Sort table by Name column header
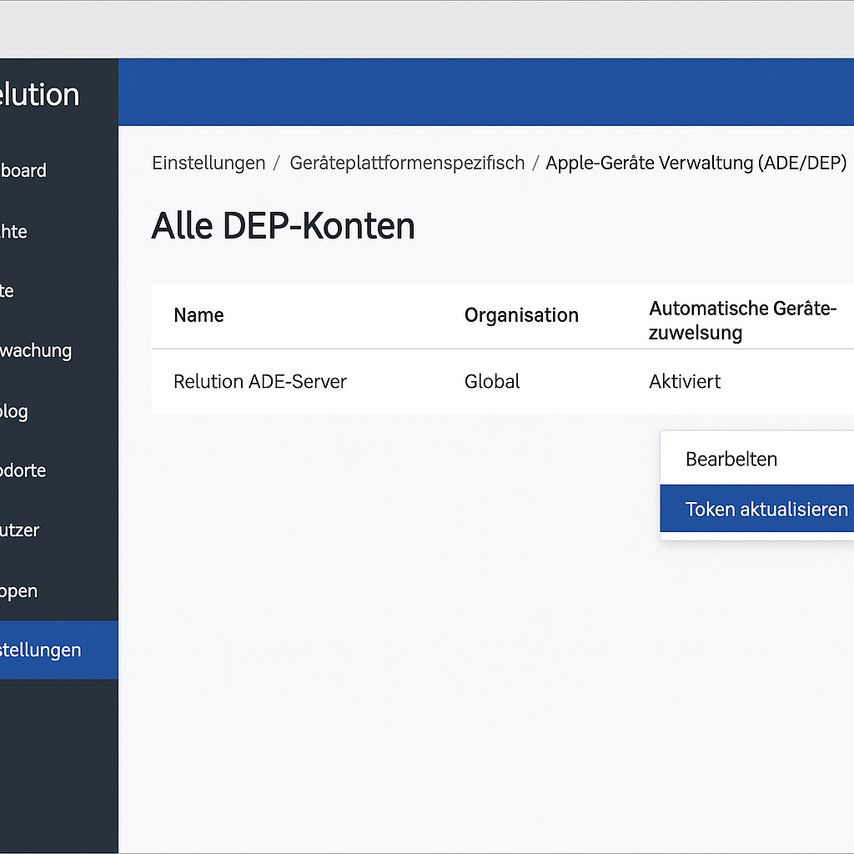Image resolution: width=854 pixels, height=854 pixels. 198,315
